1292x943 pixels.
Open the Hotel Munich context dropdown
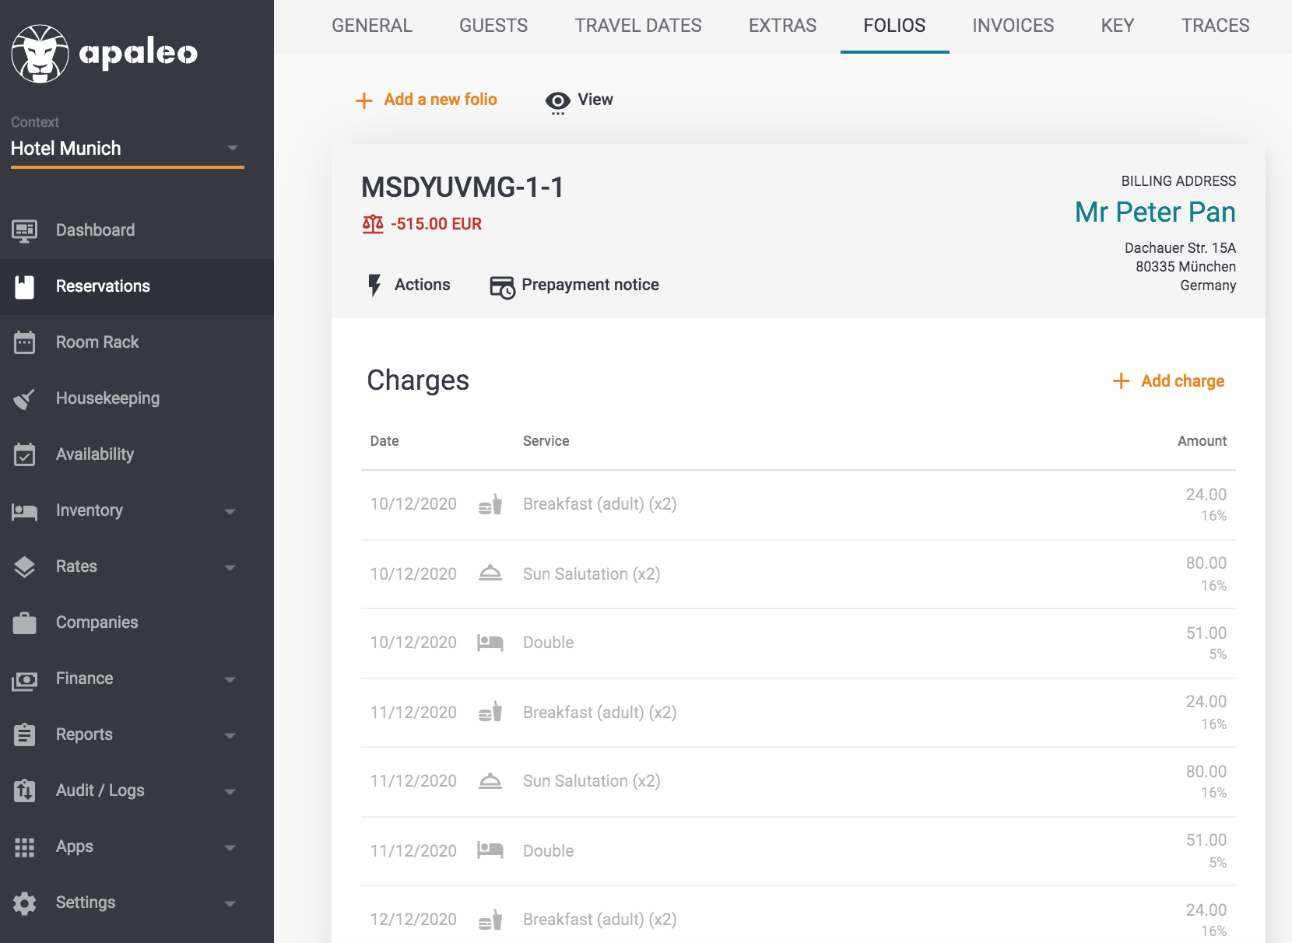(x=127, y=149)
